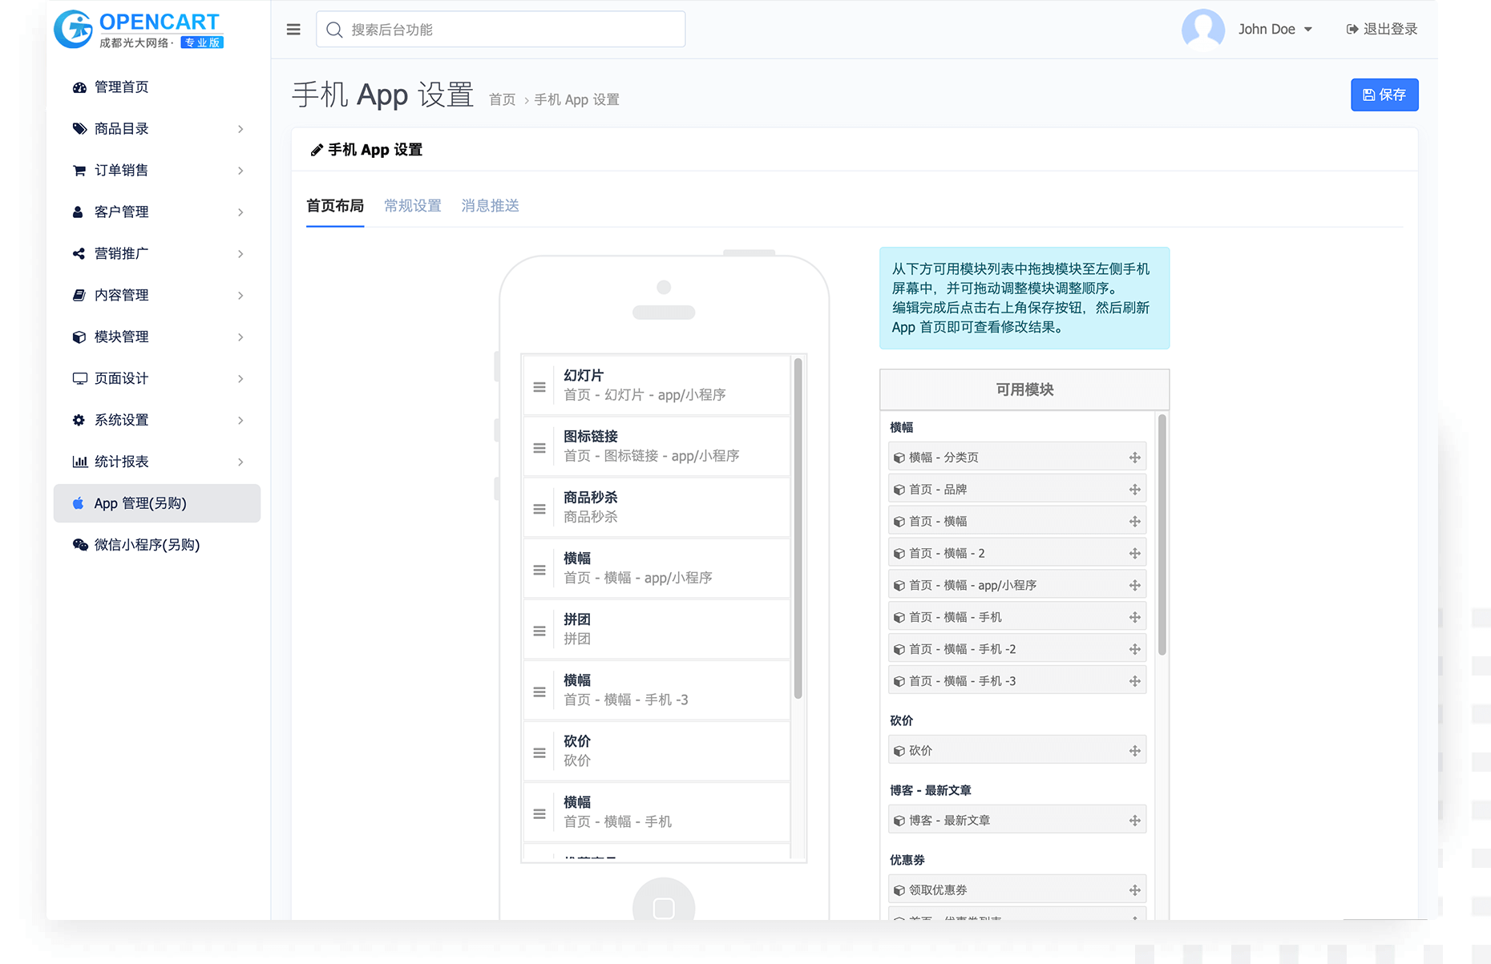Click the drag handle for 幻灯片 module

point(539,387)
